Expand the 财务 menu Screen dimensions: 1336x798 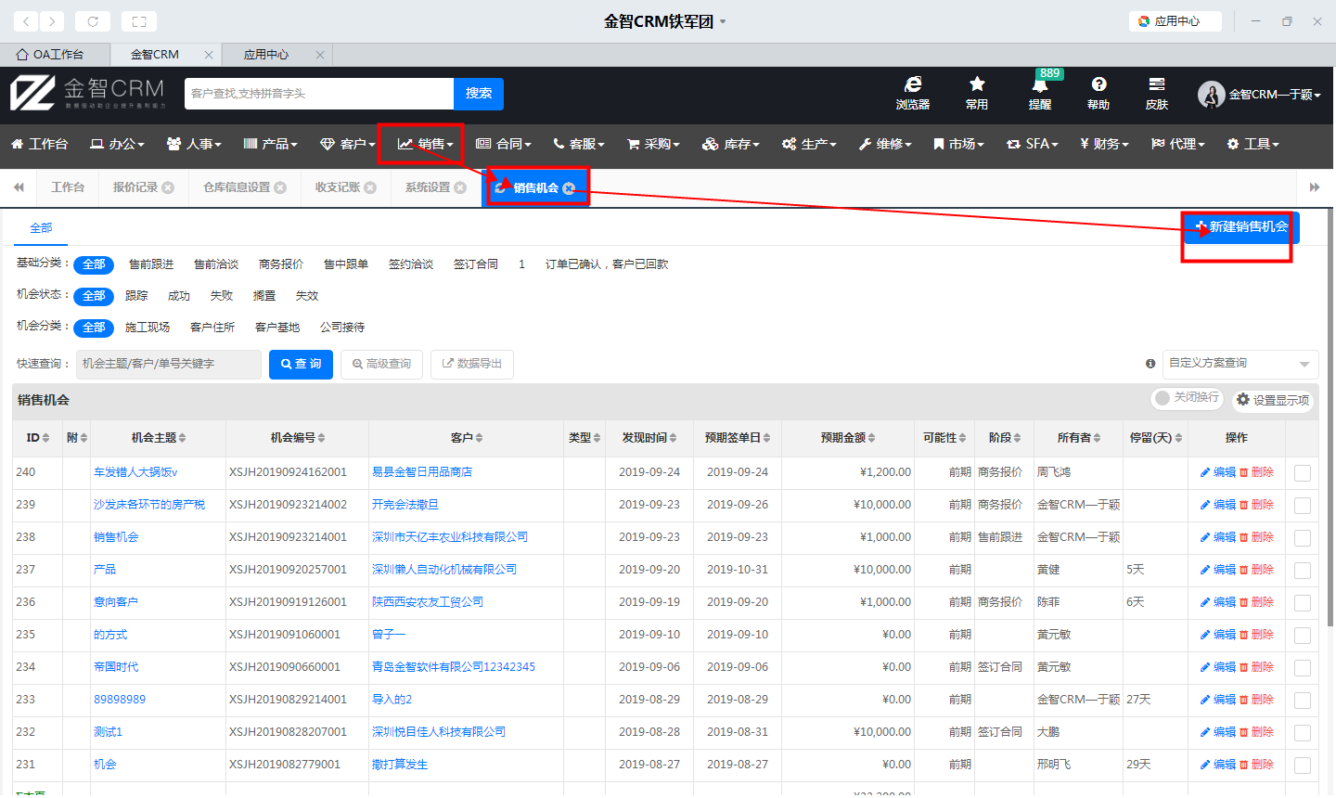[1104, 144]
